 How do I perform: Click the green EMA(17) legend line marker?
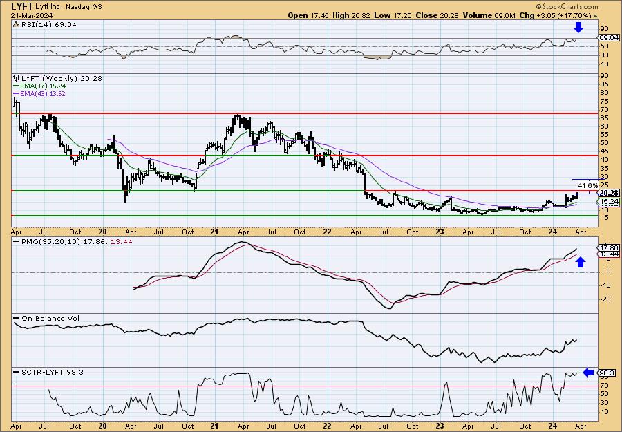(x=16, y=86)
